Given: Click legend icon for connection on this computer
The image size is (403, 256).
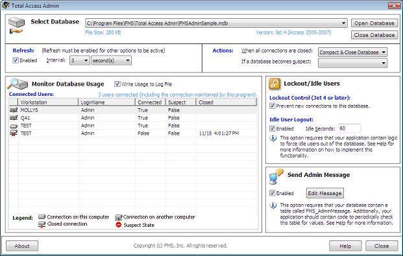Looking at the screenshot, I should click(42, 216).
